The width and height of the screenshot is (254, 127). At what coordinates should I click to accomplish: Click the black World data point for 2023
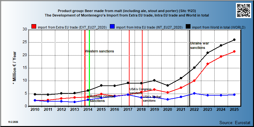point(208,53)
